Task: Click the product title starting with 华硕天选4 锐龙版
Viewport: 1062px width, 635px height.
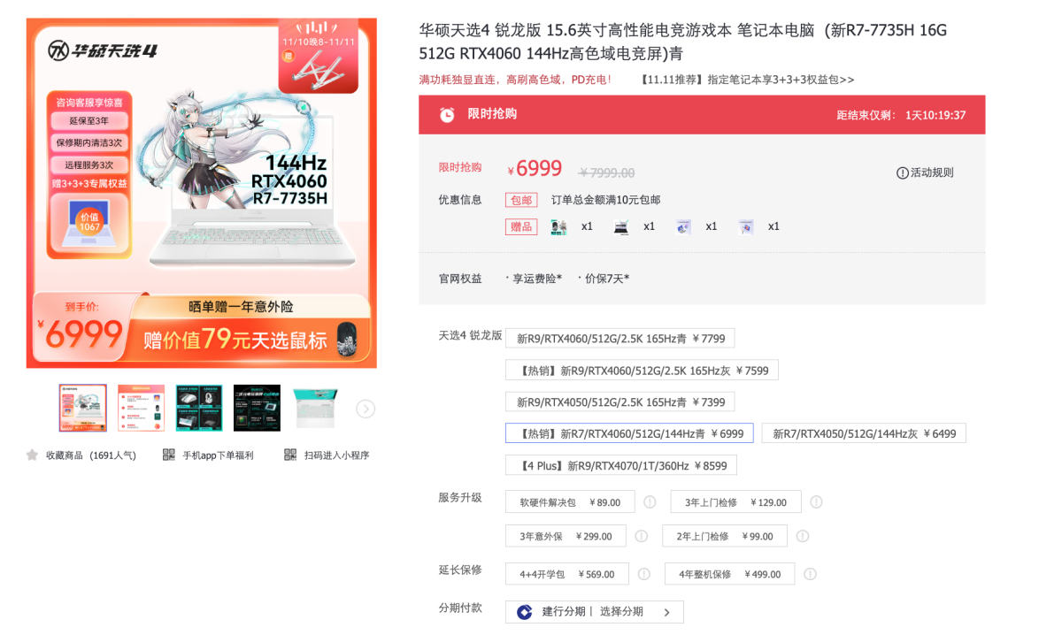Action: coord(683,42)
